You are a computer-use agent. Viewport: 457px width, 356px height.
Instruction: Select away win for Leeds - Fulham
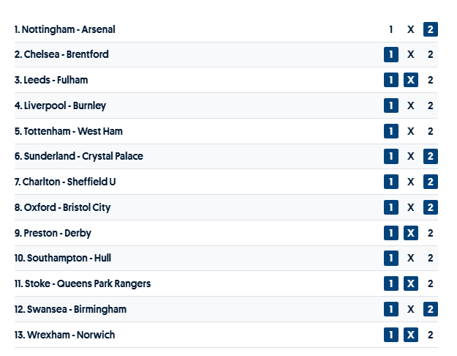(x=431, y=80)
